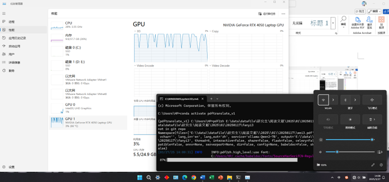Toggle the battery saver (节电模式) quick setting
The height and width of the screenshot is (182, 389).
(x=328, y=120)
